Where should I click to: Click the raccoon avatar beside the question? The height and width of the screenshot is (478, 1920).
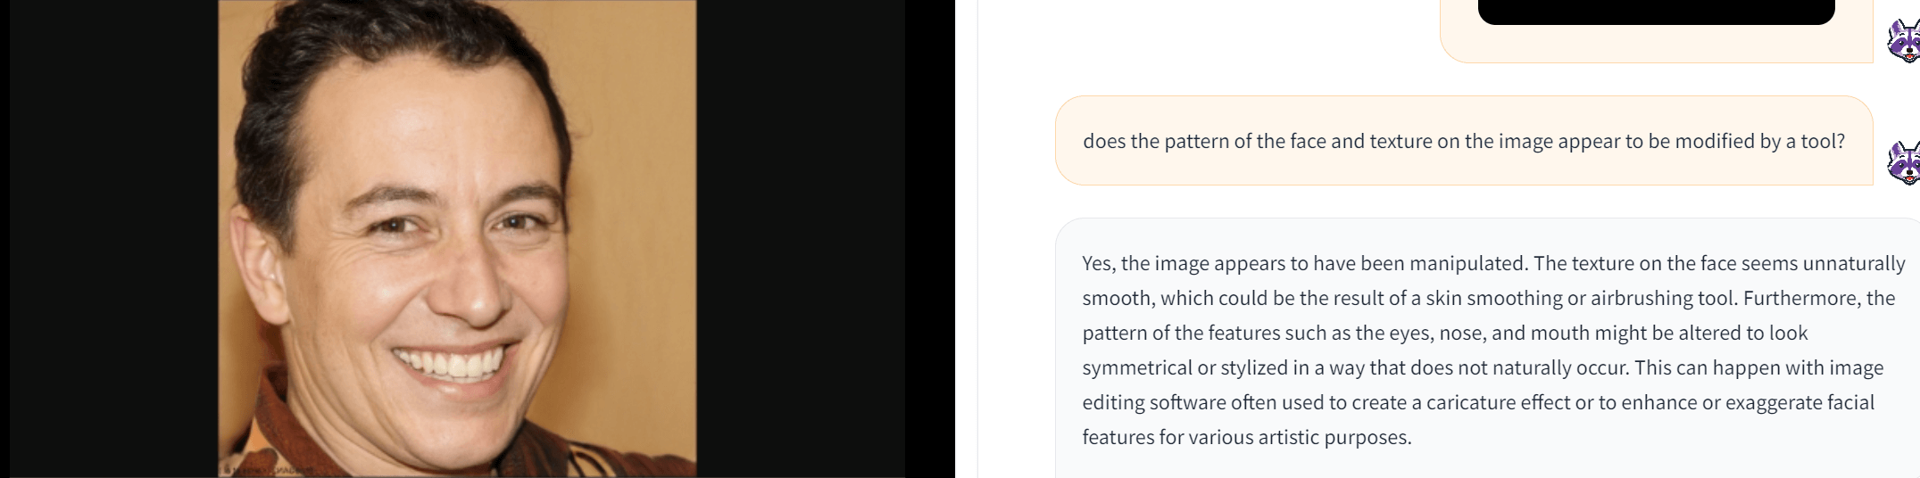pyautogui.click(x=1904, y=161)
